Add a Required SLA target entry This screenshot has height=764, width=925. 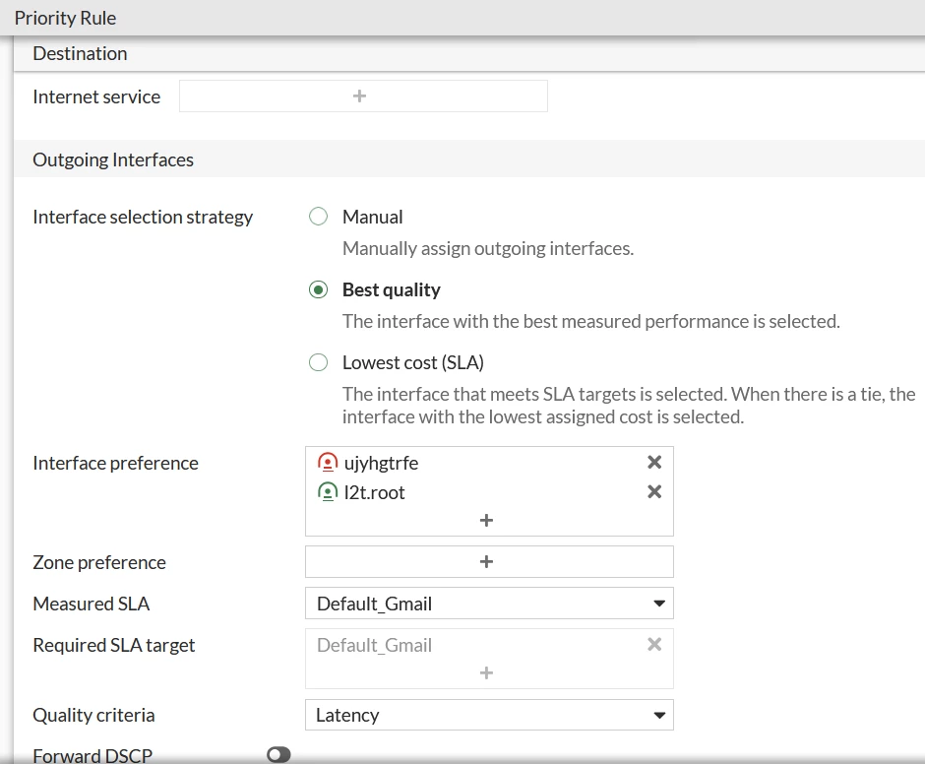click(x=486, y=673)
